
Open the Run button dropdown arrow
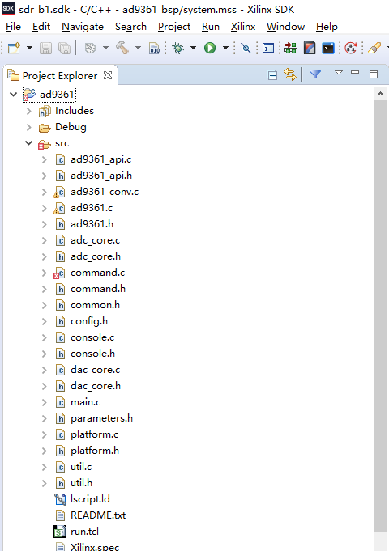click(x=225, y=48)
